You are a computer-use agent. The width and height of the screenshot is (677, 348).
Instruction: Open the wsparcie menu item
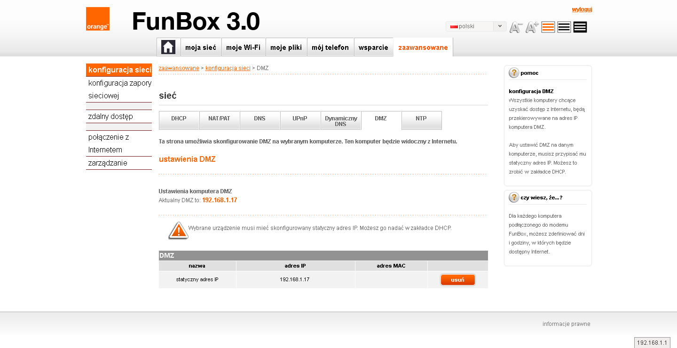coord(373,47)
